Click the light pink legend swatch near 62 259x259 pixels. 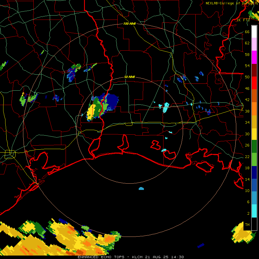coord(254,44)
